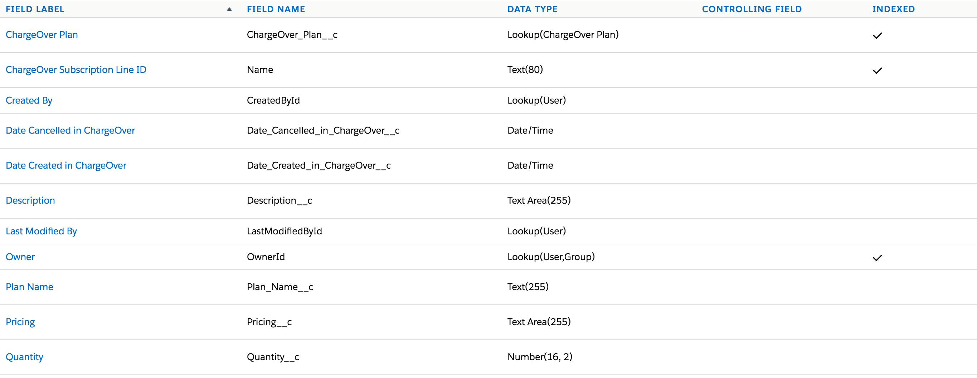Select the Date_Cancelled_in_ChargeOver__c text

click(323, 130)
